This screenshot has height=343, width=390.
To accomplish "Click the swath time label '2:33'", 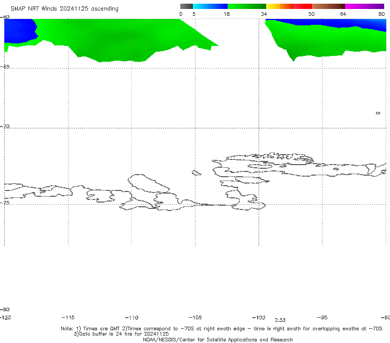I will click(x=280, y=320).
